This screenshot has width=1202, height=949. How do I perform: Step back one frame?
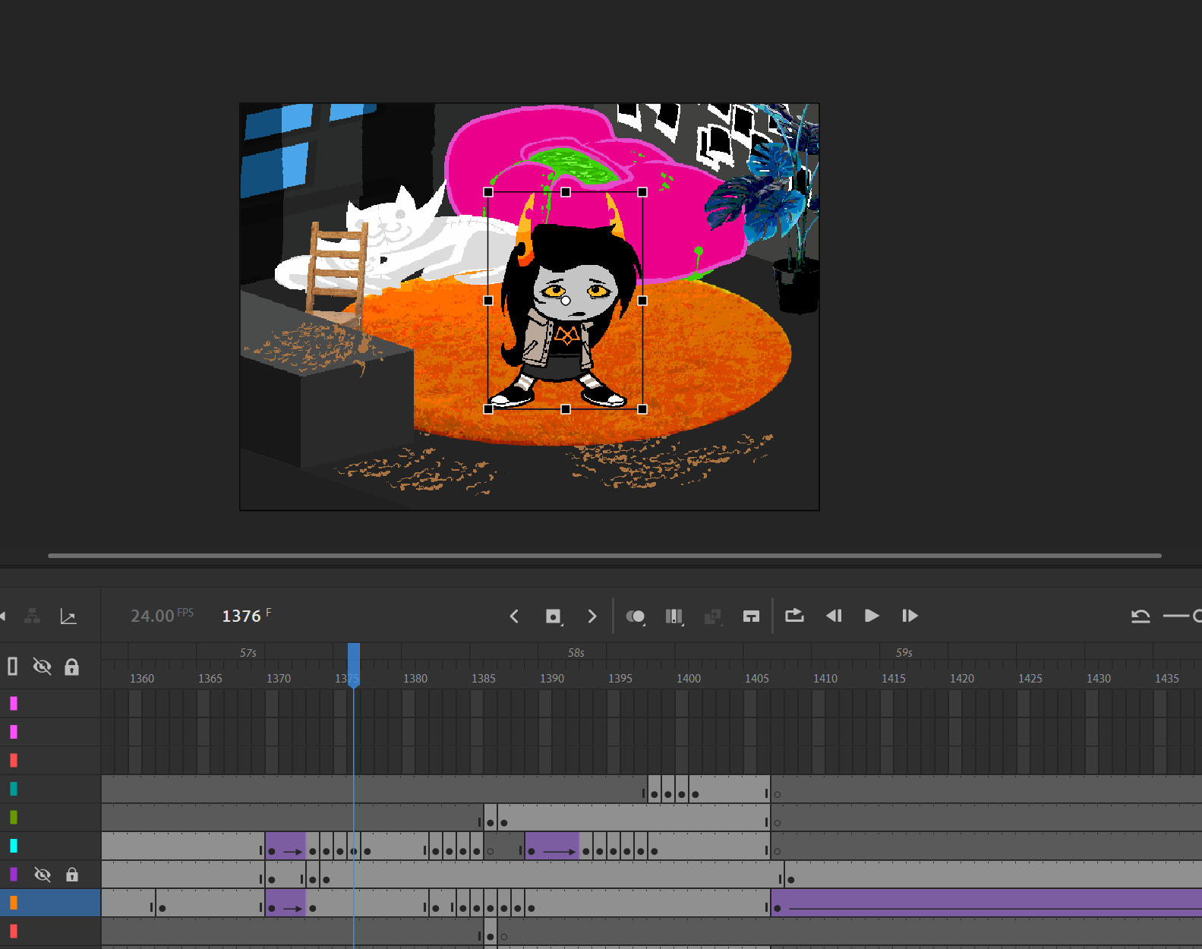pos(834,616)
